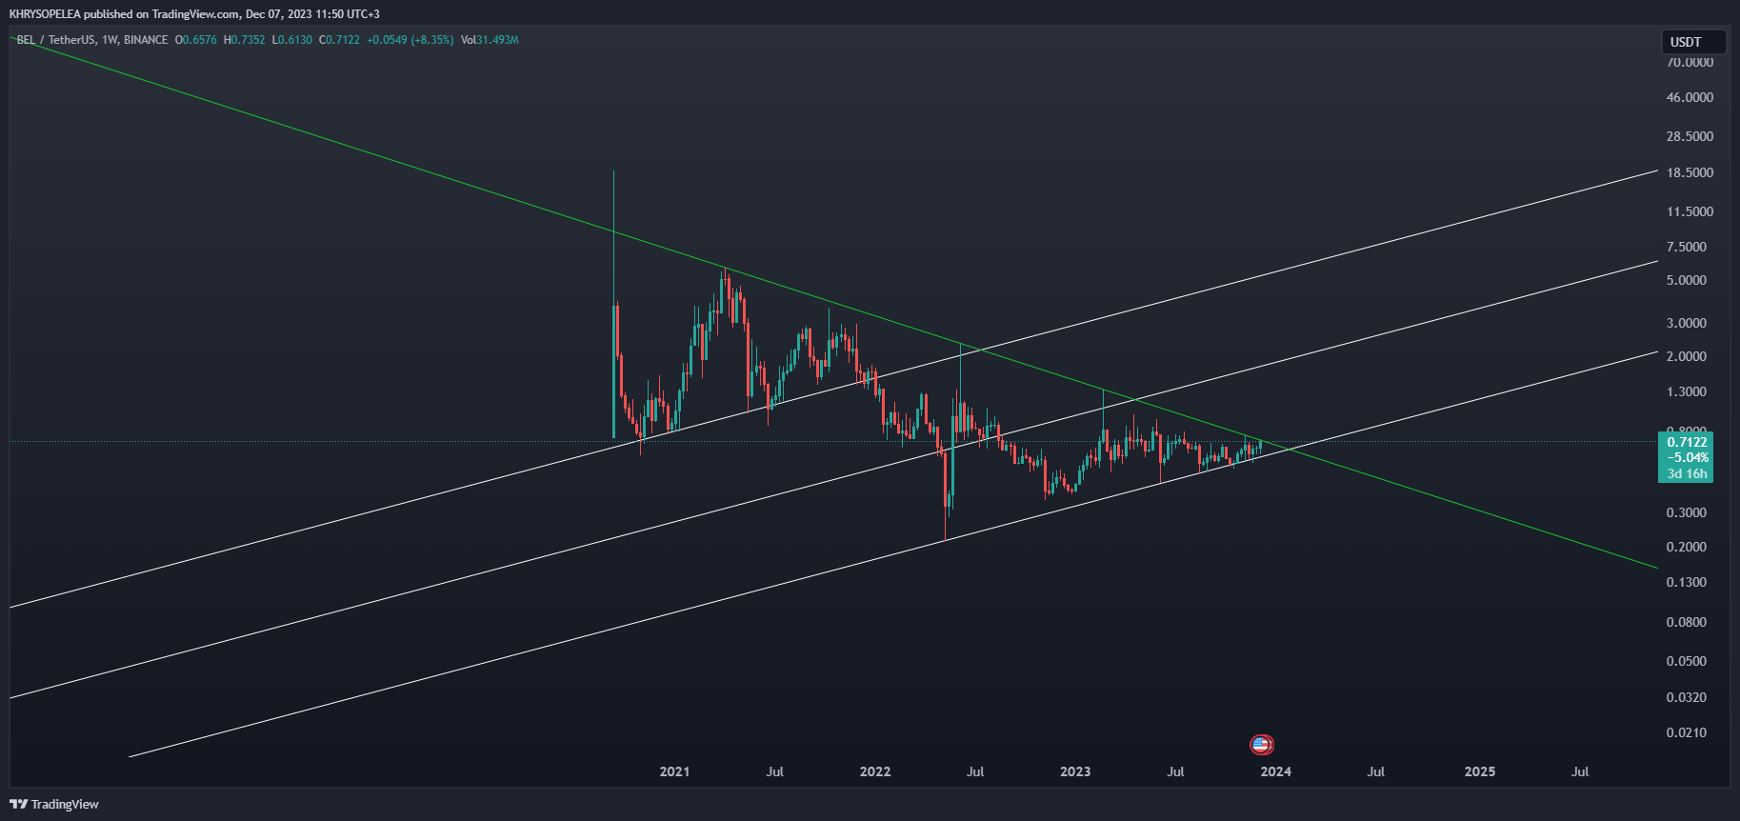Click the US flag economic event marker
This screenshot has width=1740, height=821.
pyautogui.click(x=1261, y=745)
